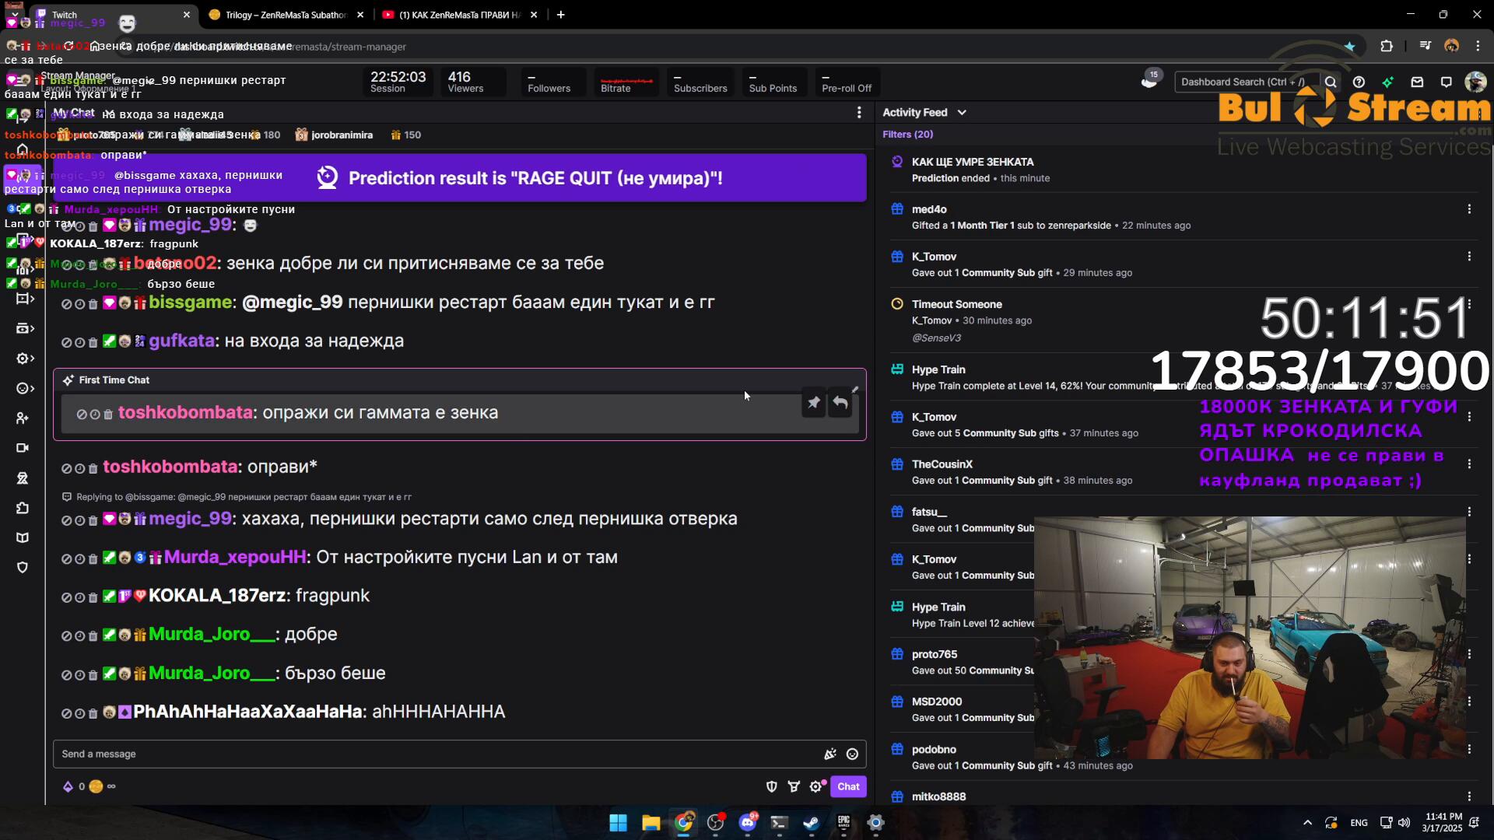Click delete icon beside KOKALA_187erz's message
1494x840 pixels.
point(93,597)
